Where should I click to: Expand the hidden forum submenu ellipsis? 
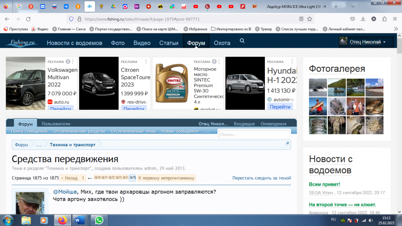coord(207,131)
